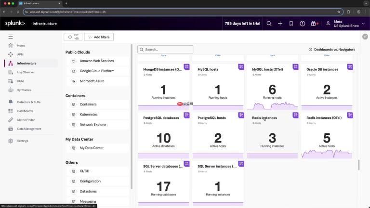Open a new browser tab
This screenshot has width=370, height=208.
66,3
